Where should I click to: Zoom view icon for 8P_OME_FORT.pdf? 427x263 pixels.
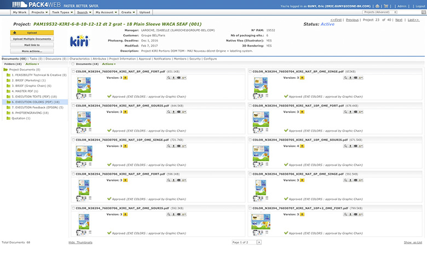click(169, 78)
